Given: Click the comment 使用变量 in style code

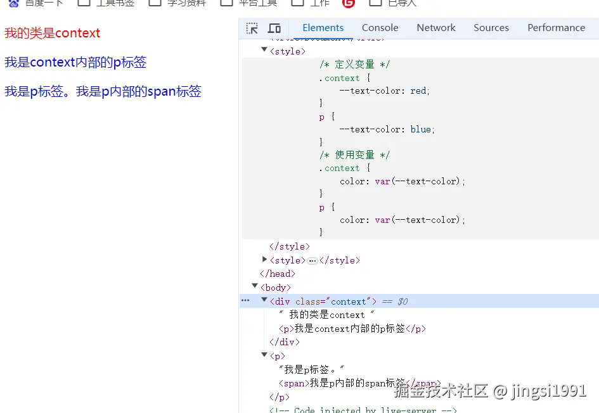Looking at the screenshot, I should [x=354, y=155].
